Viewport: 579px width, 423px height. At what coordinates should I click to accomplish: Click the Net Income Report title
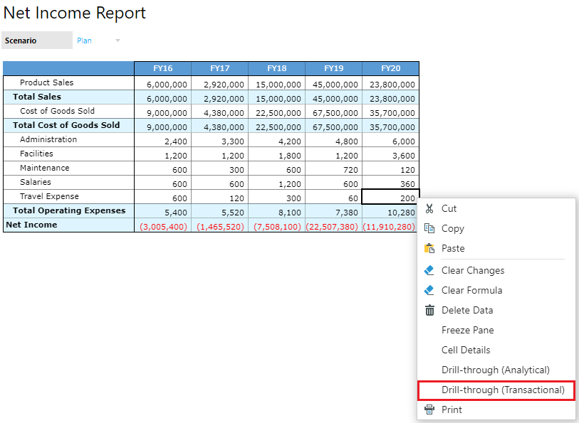75,13
